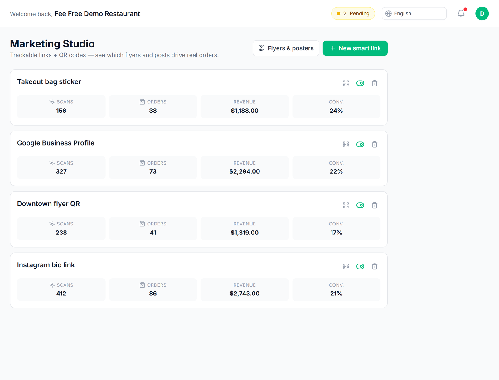Show QR code for Downtown flyer QR
499x380 pixels.
[346, 205]
